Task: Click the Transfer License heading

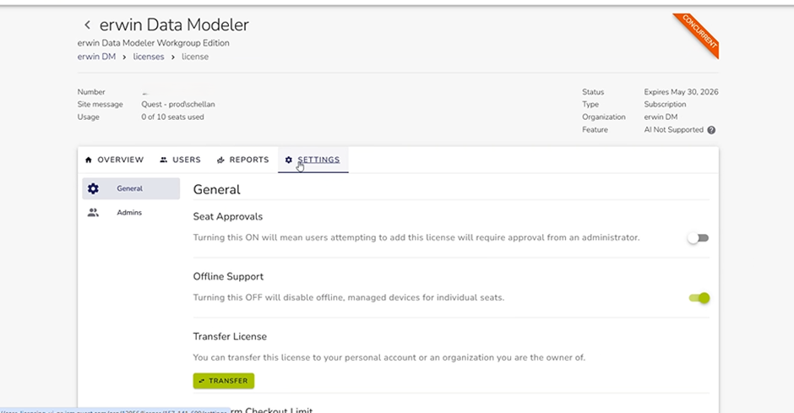Action: tap(230, 337)
